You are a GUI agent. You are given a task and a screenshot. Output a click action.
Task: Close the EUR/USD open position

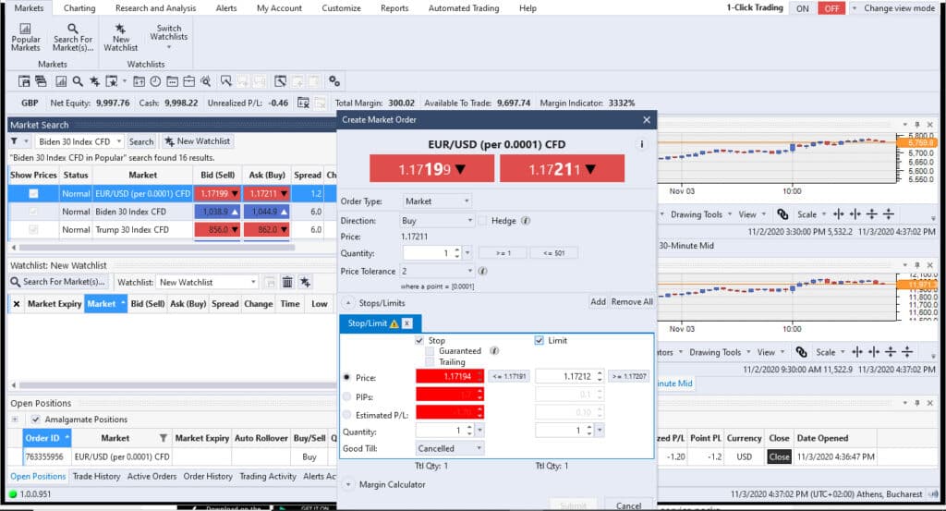point(779,457)
